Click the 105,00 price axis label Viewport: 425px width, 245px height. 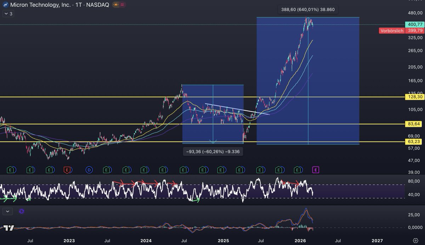tap(415, 109)
